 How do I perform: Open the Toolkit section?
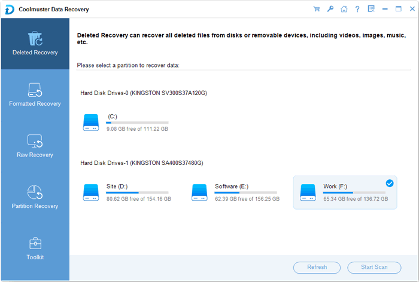(x=35, y=249)
